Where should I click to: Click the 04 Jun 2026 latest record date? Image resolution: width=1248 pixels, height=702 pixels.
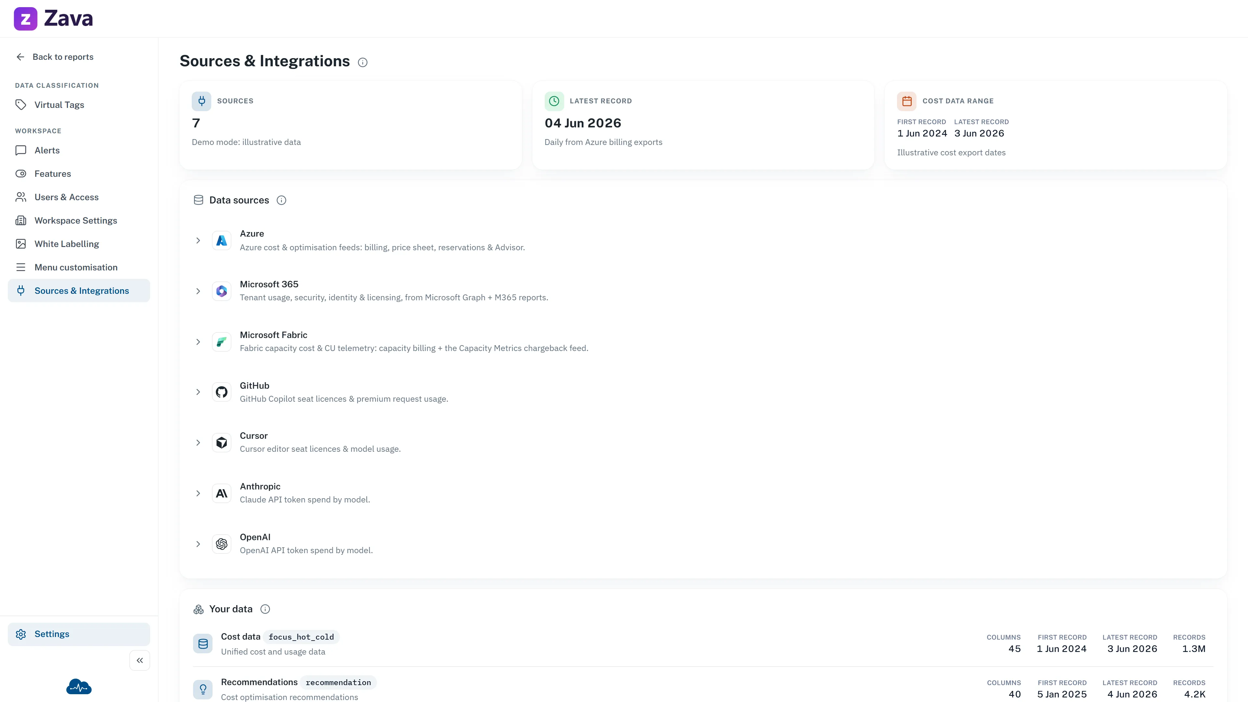click(x=583, y=123)
